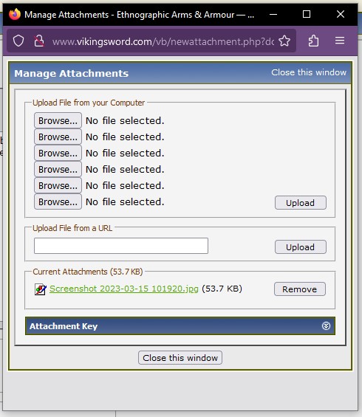Click the Attachment Key header text
Screen dimensions: 362x417
pyautogui.click(x=64, y=326)
